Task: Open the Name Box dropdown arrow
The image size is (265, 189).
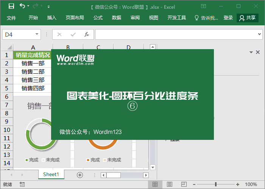Action: click(x=37, y=34)
